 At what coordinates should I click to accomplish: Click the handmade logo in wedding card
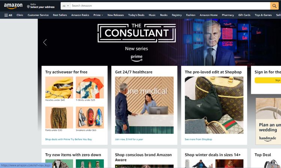click(268, 139)
